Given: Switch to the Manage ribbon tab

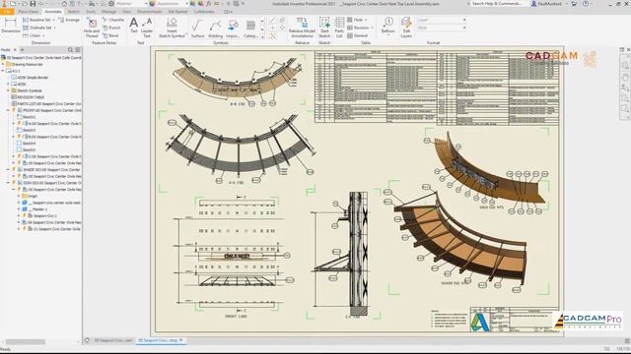Looking at the screenshot, I should (x=108, y=12).
